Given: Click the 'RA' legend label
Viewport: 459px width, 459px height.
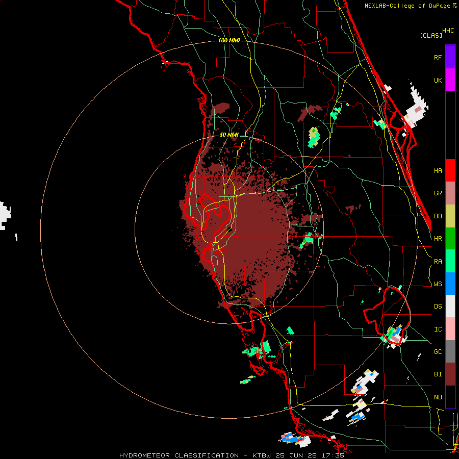Looking at the screenshot, I should 438,262.
